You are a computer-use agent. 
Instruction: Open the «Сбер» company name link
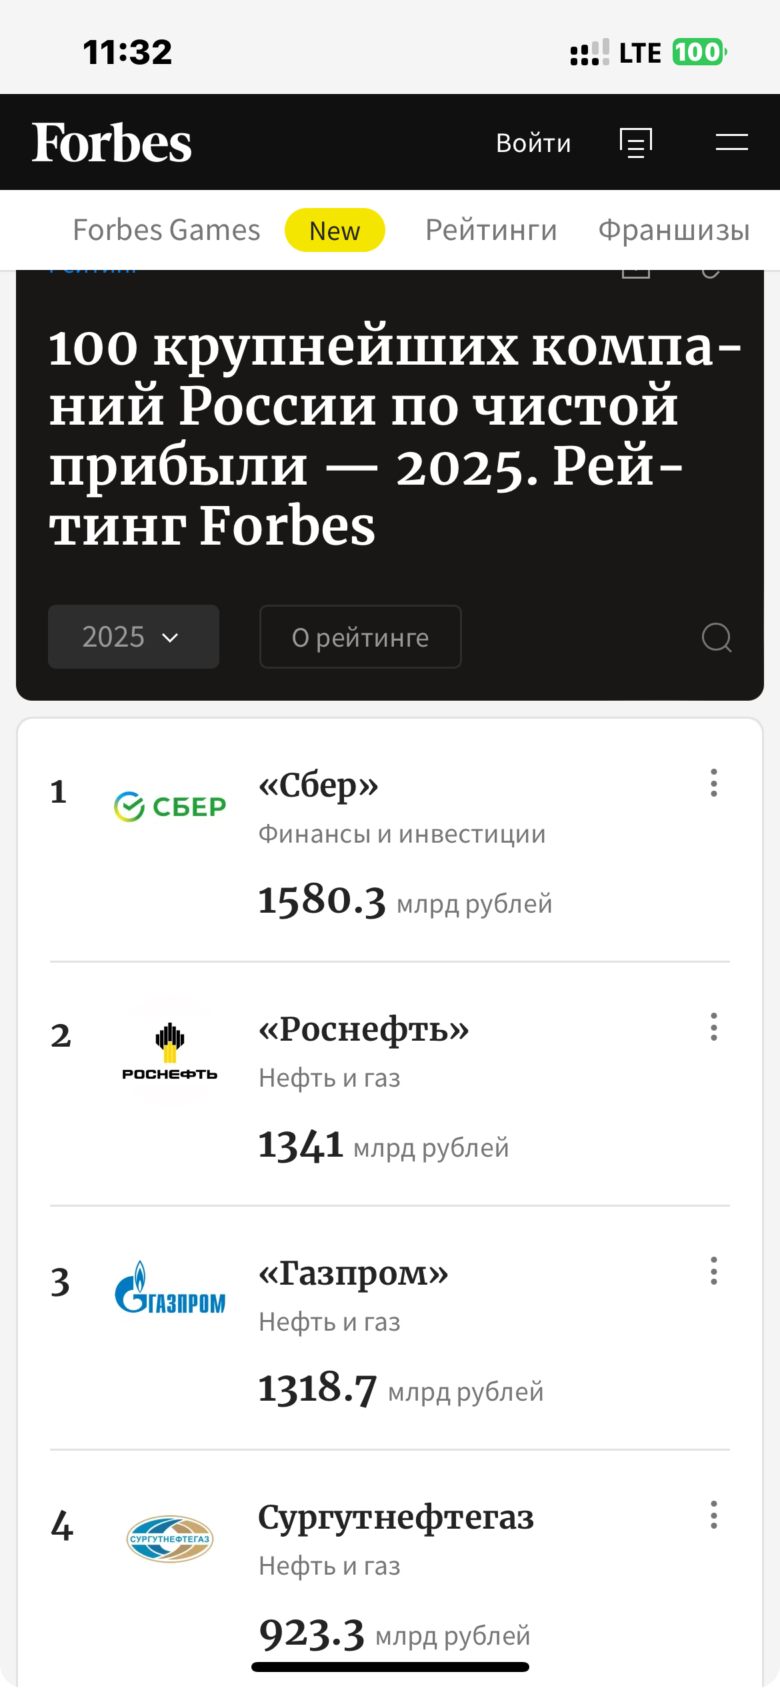pos(319,785)
